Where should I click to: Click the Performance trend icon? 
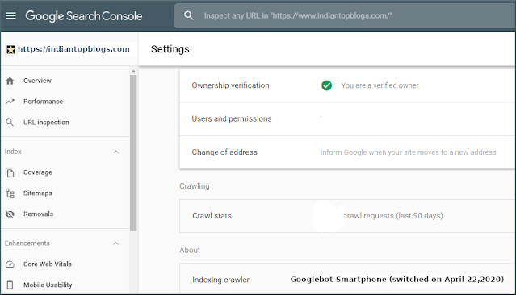[x=10, y=102]
